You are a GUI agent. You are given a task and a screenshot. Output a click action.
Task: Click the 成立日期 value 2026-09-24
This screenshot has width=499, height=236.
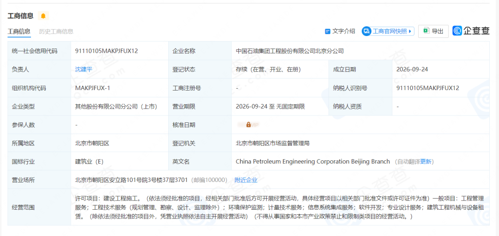tap(412, 69)
